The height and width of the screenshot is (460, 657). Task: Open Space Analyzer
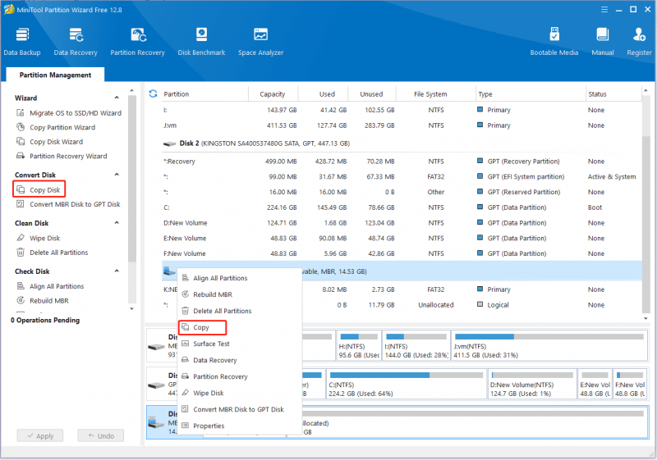[260, 41]
